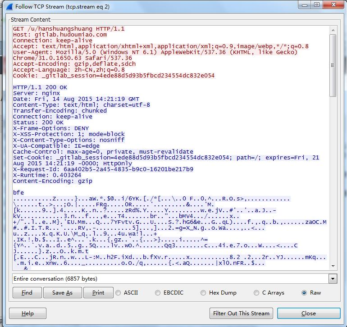Click the X-Frame-Options: DENY line

coord(50,128)
